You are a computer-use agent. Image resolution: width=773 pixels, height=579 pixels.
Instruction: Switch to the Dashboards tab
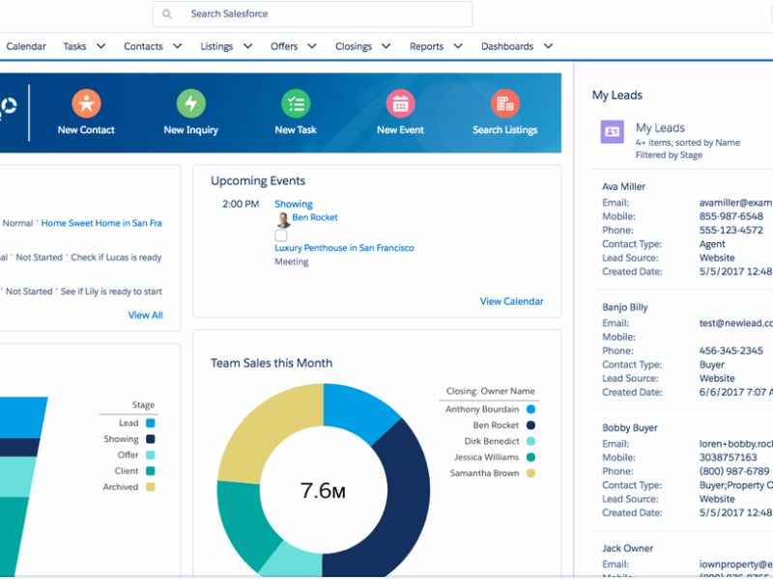click(x=507, y=46)
